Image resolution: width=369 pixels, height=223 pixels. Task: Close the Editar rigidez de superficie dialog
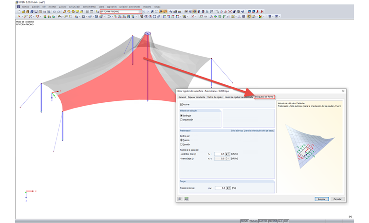click(x=343, y=91)
